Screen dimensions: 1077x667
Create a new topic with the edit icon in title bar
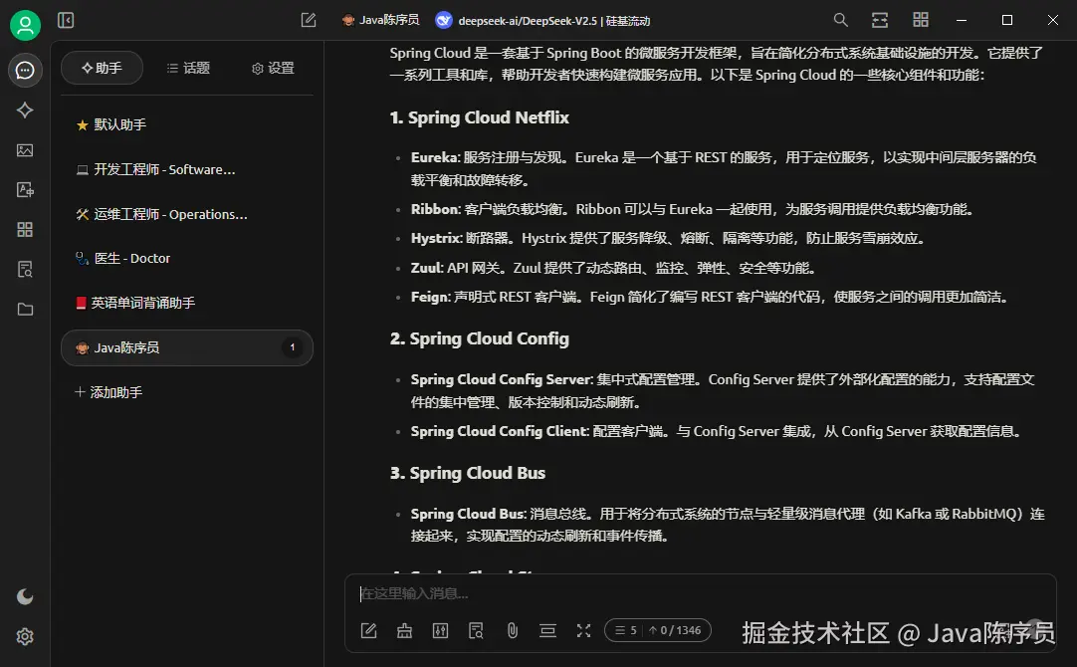[x=309, y=20]
